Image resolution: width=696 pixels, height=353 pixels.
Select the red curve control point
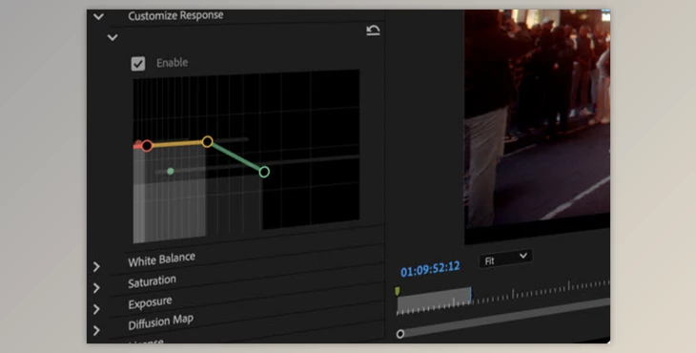coord(147,146)
